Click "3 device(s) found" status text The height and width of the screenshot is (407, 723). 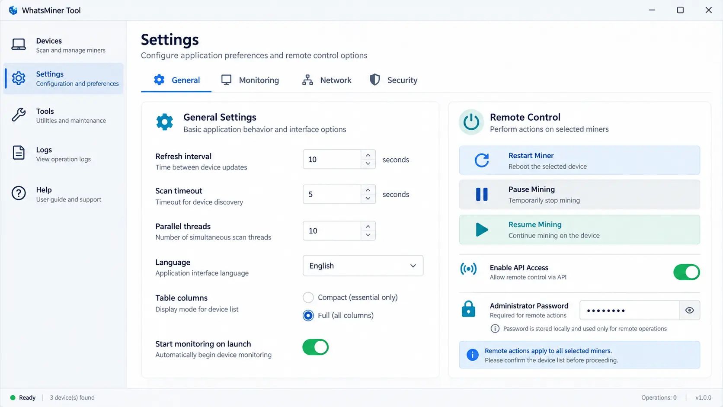pyautogui.click(x=72, y=397)
